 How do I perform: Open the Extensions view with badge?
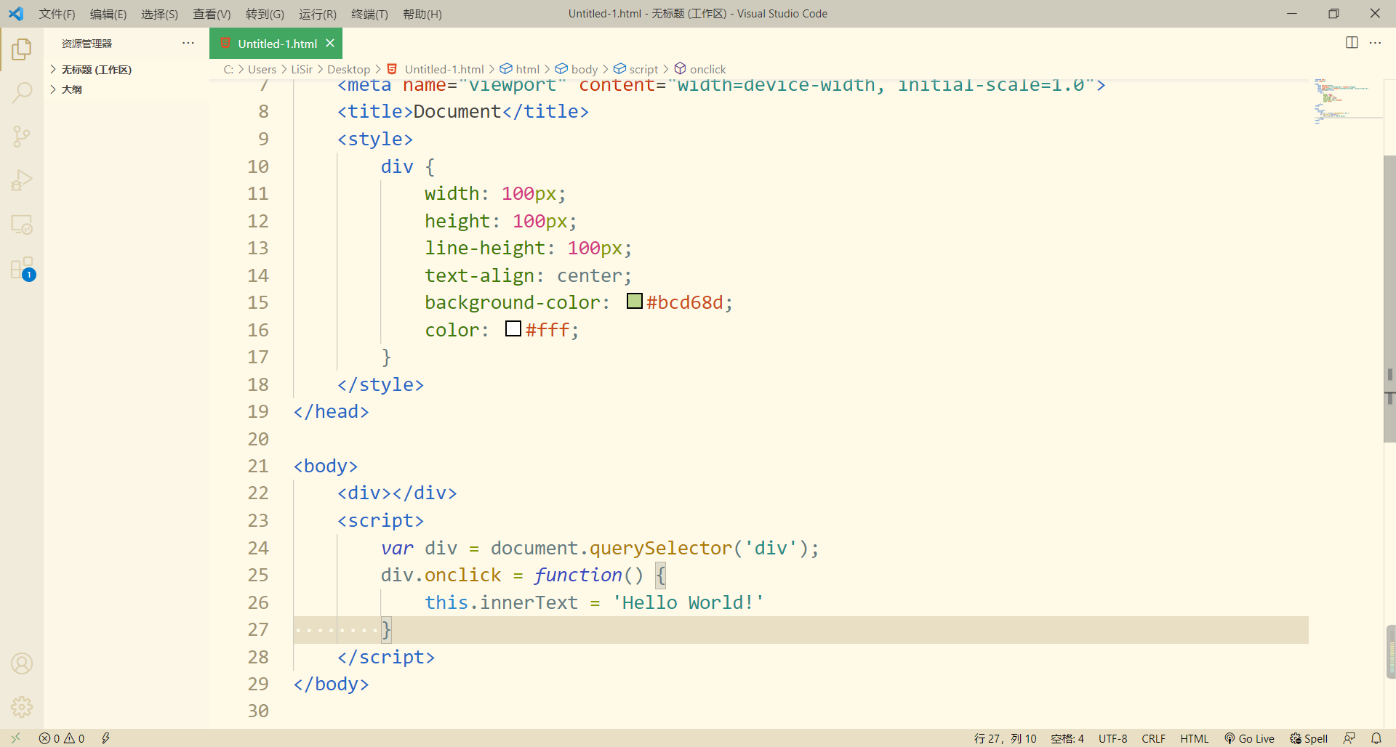coord(22,268)
